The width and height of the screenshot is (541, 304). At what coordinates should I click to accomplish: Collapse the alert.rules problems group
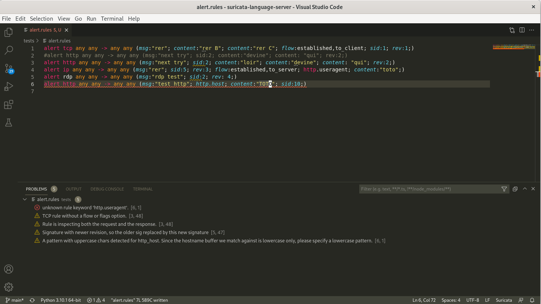coord(25,199)
